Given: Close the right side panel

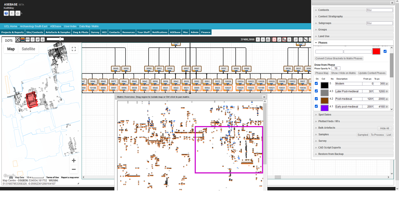Looking at the screenshot, I should [392, 3].
